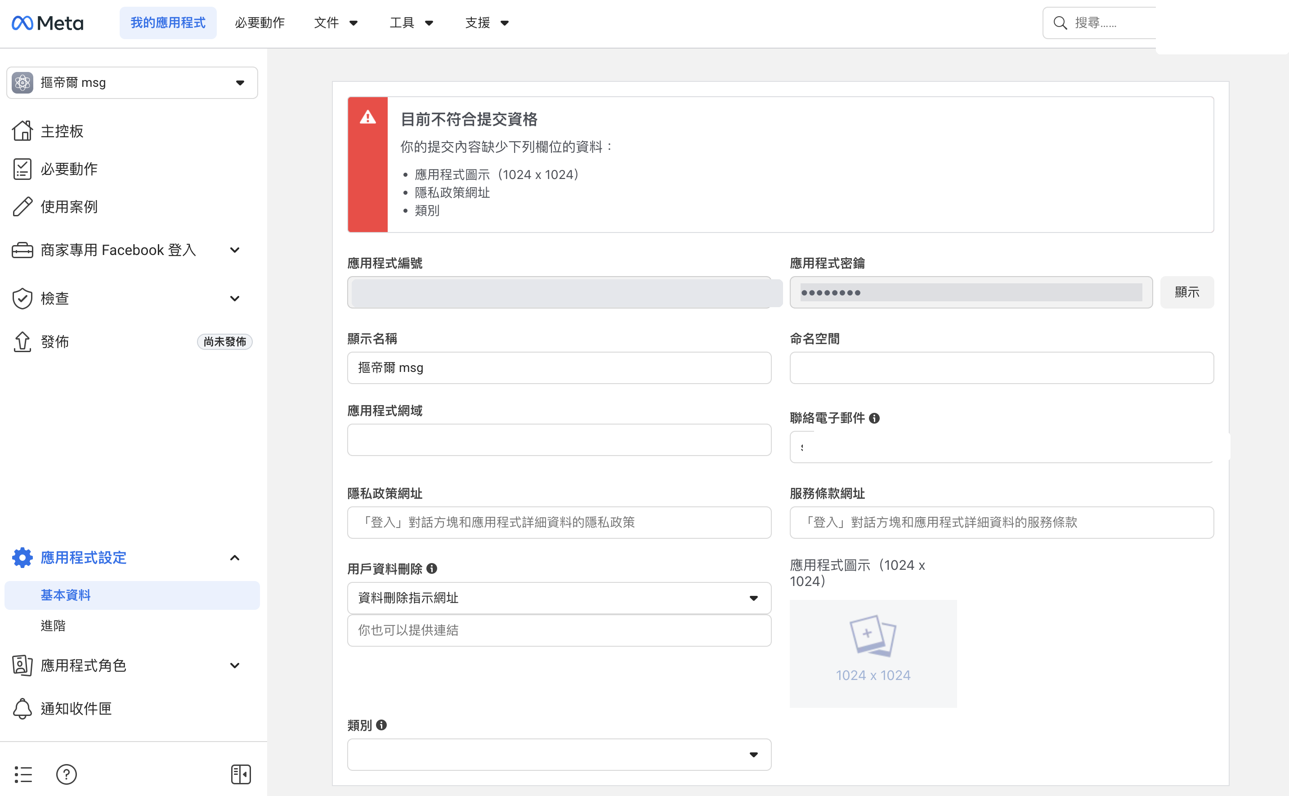Click the search magnifier icon
Image resolution: width=1289 pixels, height=796 pixels.
coord(1060,22)
